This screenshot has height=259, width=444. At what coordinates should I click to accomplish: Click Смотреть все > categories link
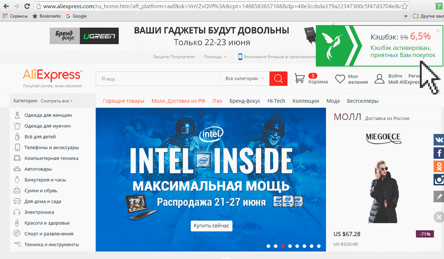point(57,101)
